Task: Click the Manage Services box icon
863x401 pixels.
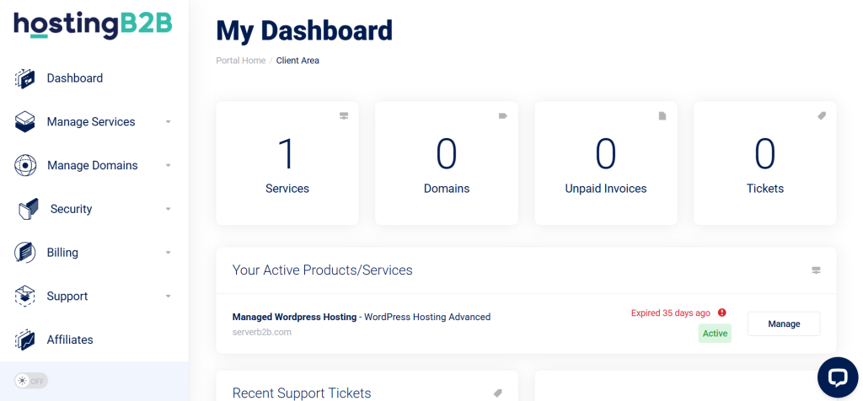Action: click(24, 121)
